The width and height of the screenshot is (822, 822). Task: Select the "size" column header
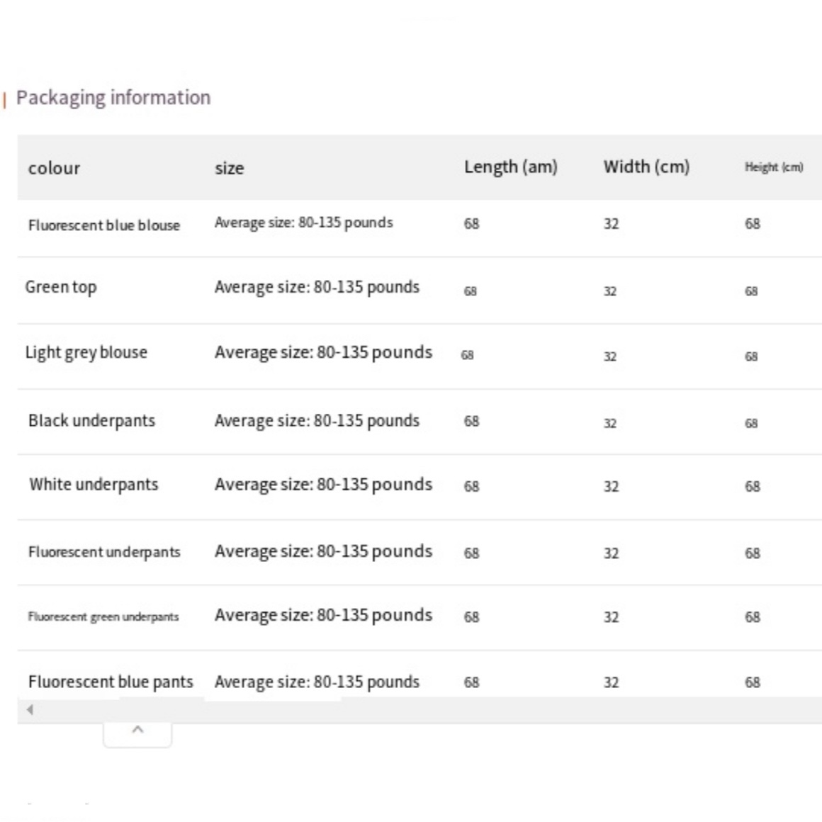(x=229, y=168)
